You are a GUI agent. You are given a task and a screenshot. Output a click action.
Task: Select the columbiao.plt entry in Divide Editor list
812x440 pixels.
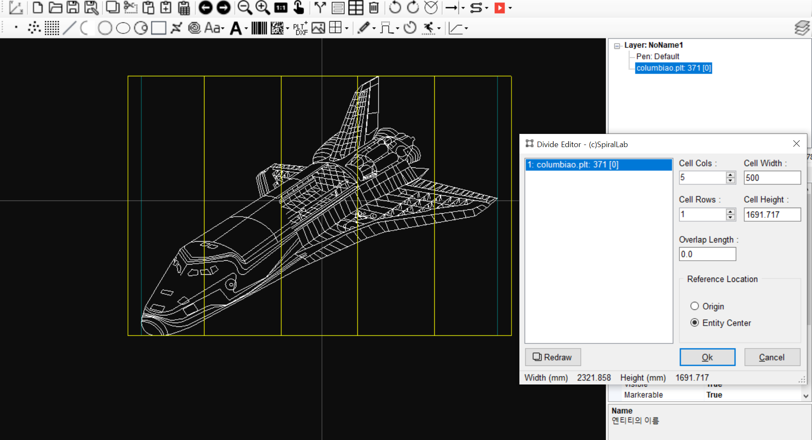click(598, 164)
